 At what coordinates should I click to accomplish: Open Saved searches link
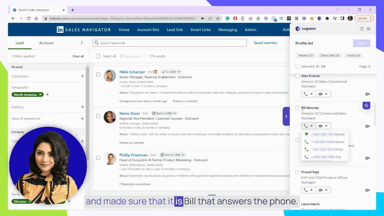265,43
